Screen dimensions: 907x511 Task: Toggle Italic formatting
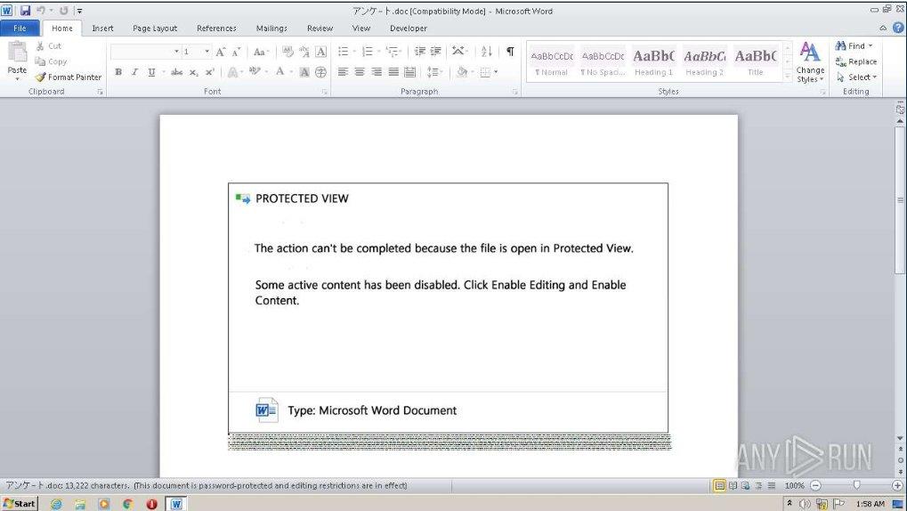(x=134, y=72)
